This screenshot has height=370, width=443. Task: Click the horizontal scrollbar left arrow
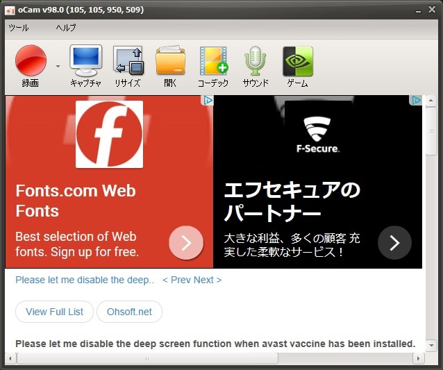pos(10,359)
